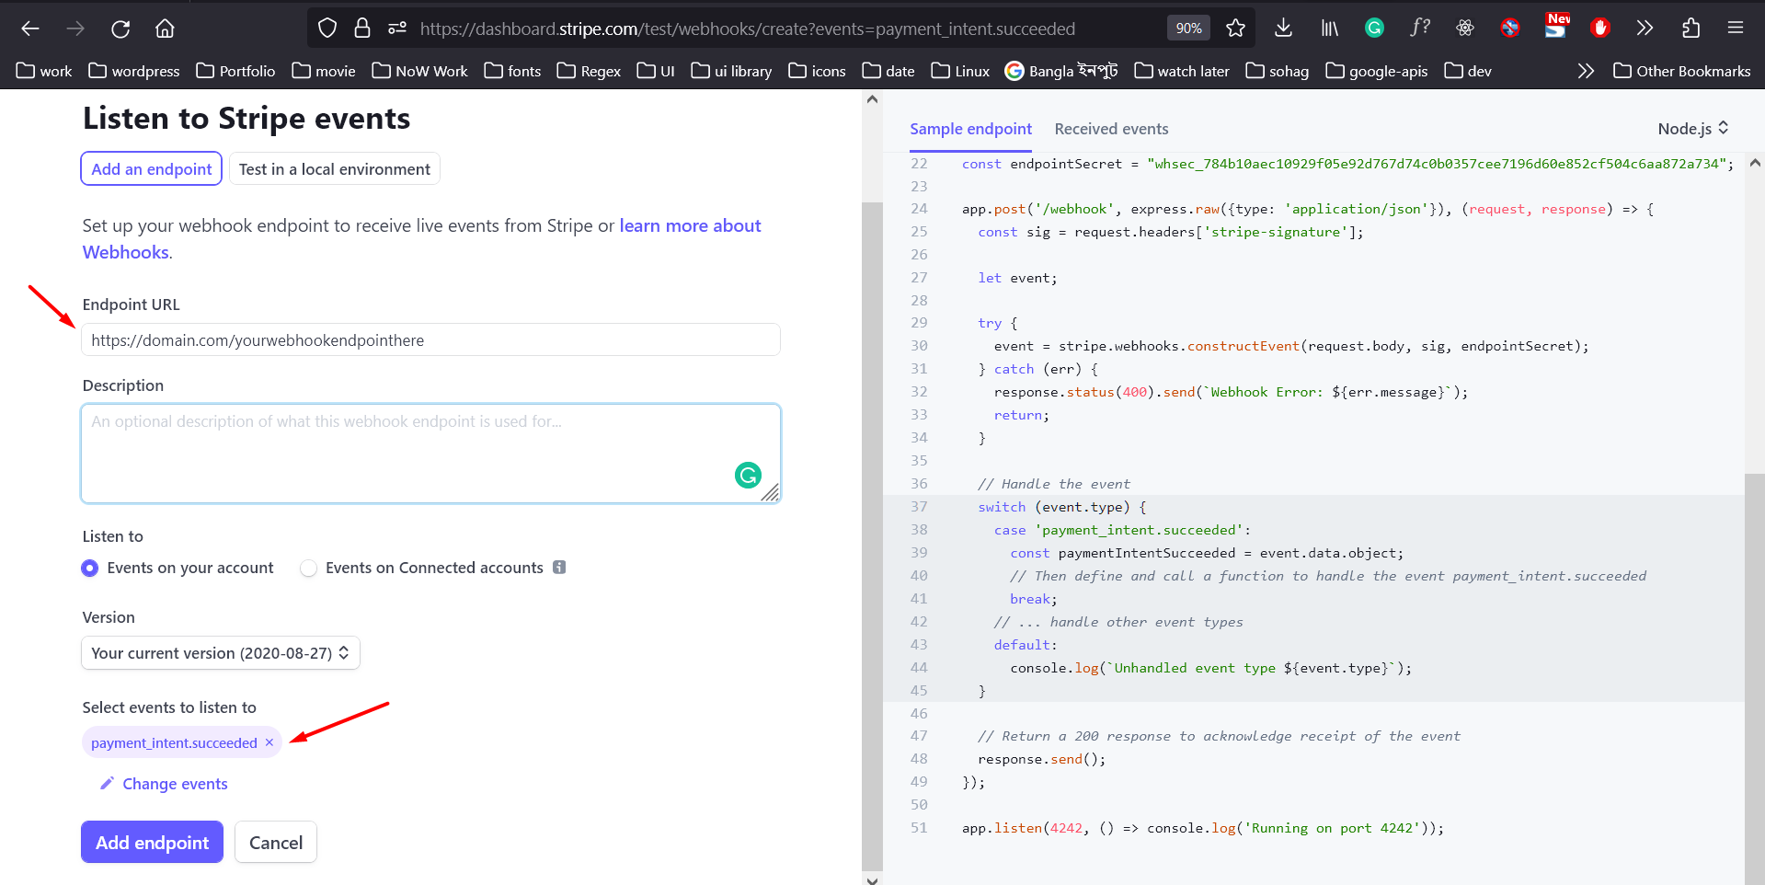Click the Grammarly icon in Description box
This screenshot has width=1765, height=885.
(x=748, y=475)
